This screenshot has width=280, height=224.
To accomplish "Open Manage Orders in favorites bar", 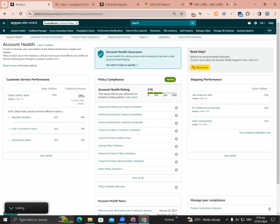I will point(203,31).
